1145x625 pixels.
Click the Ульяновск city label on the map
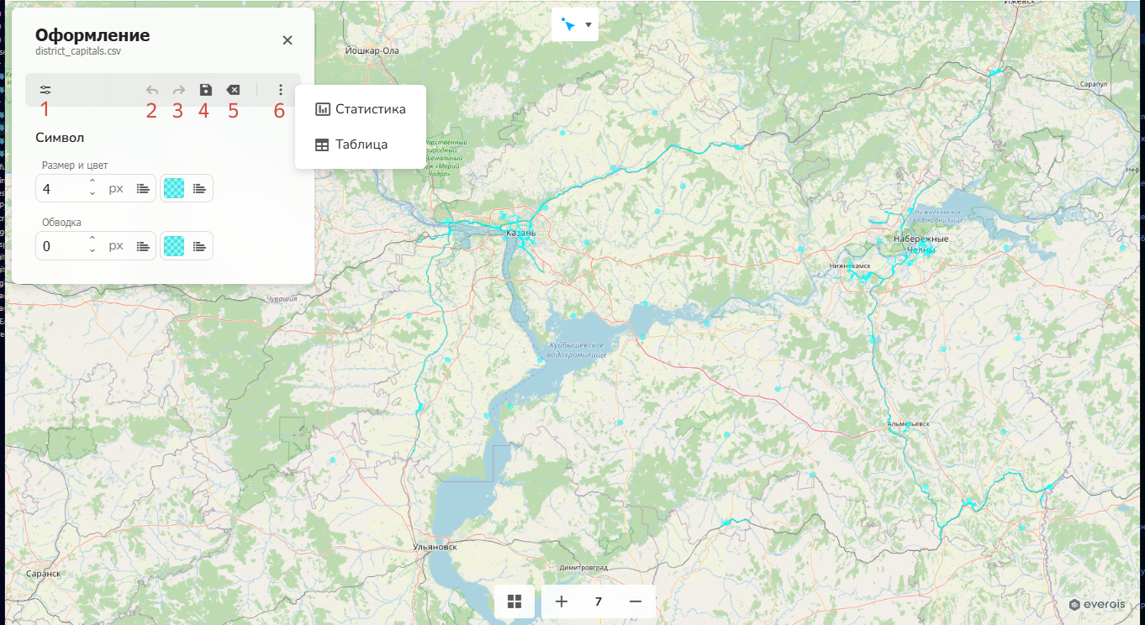[435, 547]
